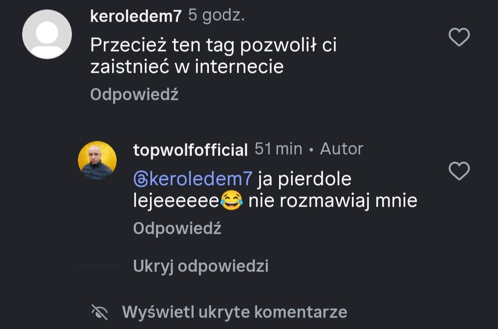
Task: Visit the keroledem7 username profile
Action: point(136,17)
